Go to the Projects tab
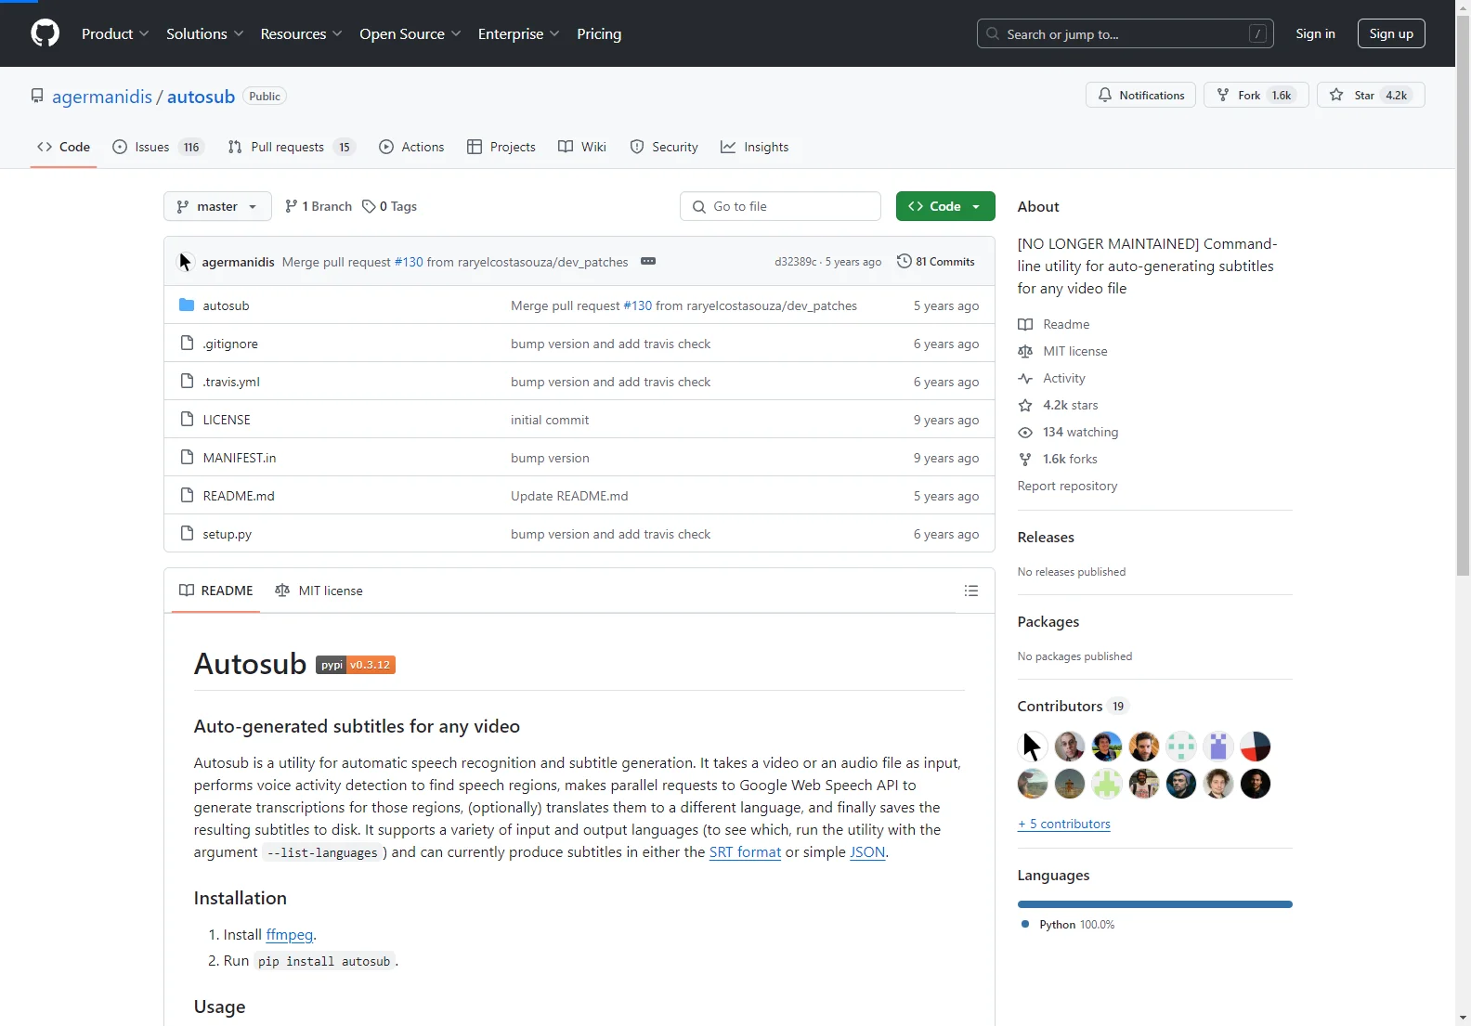Viewport: 1471px width, 1026px height. point(501,147)
